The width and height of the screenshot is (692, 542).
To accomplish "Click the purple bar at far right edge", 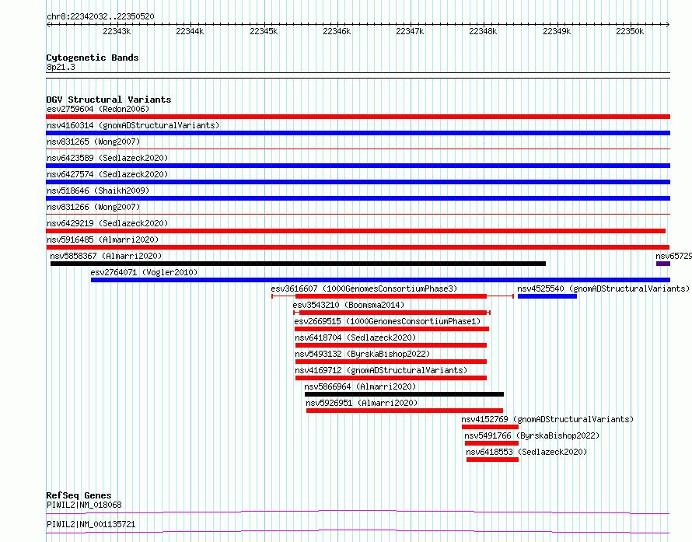I will (x=663, y=264).
